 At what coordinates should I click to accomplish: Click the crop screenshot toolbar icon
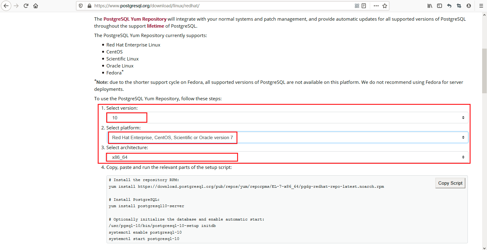tap(459, 6)
